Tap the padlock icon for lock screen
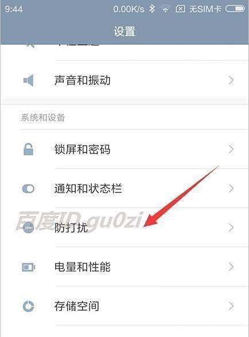Image resolution: width=249 pixels, height=337 pixels. tap(28, 149)
